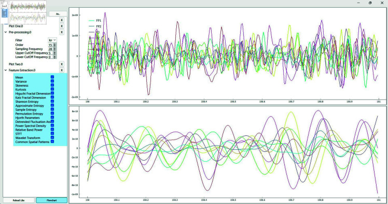Remove the Pre-processing.0 node with its X

(62, 32)
